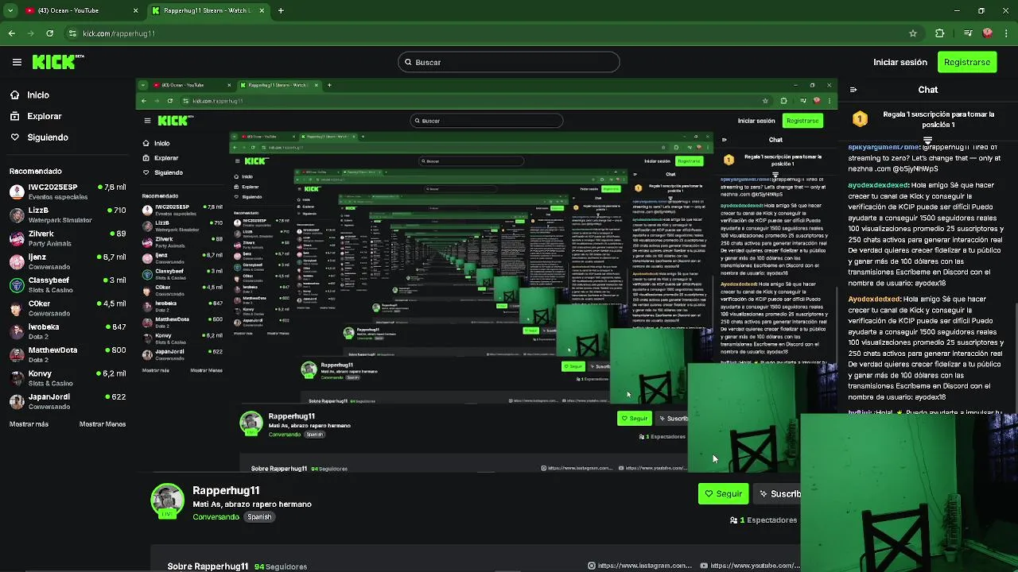Click the gold number 1 gift badge

coord(860,119)
